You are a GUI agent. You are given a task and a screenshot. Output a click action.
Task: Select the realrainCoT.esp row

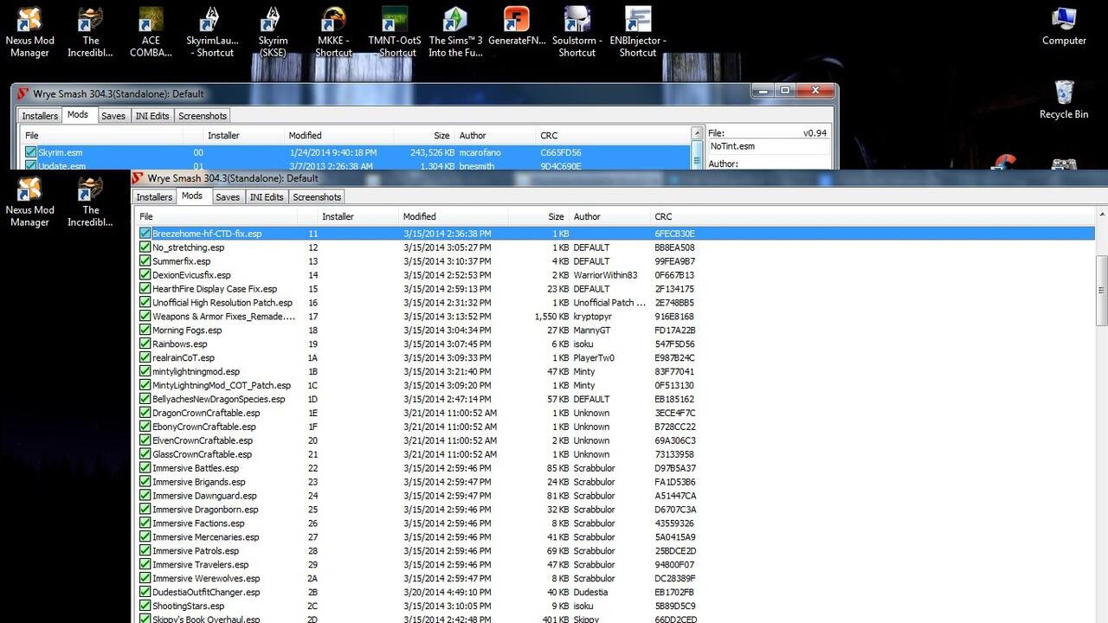tap(615, 357)
